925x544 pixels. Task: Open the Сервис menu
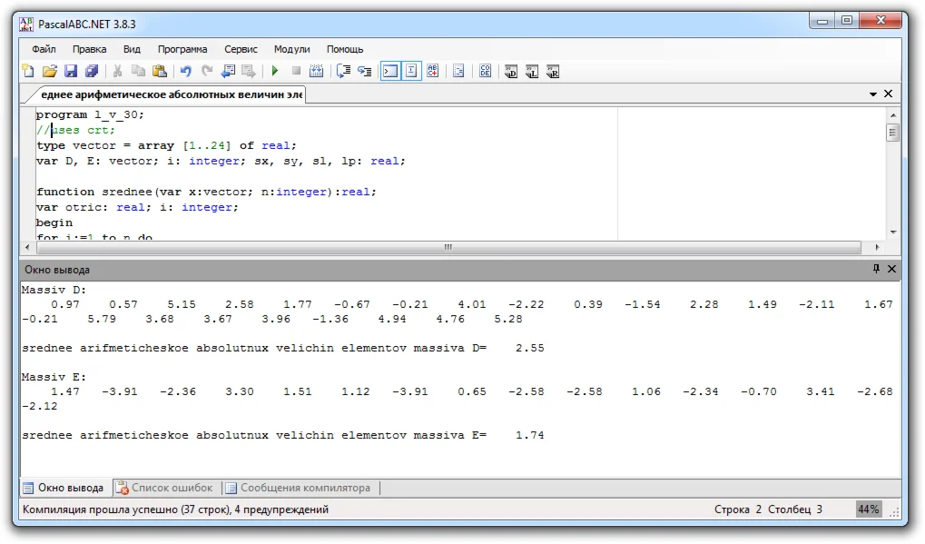[x=241, y=49]
